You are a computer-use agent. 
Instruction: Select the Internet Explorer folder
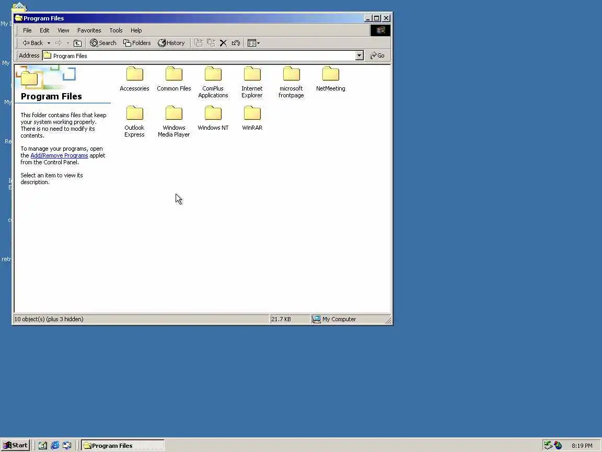pyautogui.click(x=252, y=82)
